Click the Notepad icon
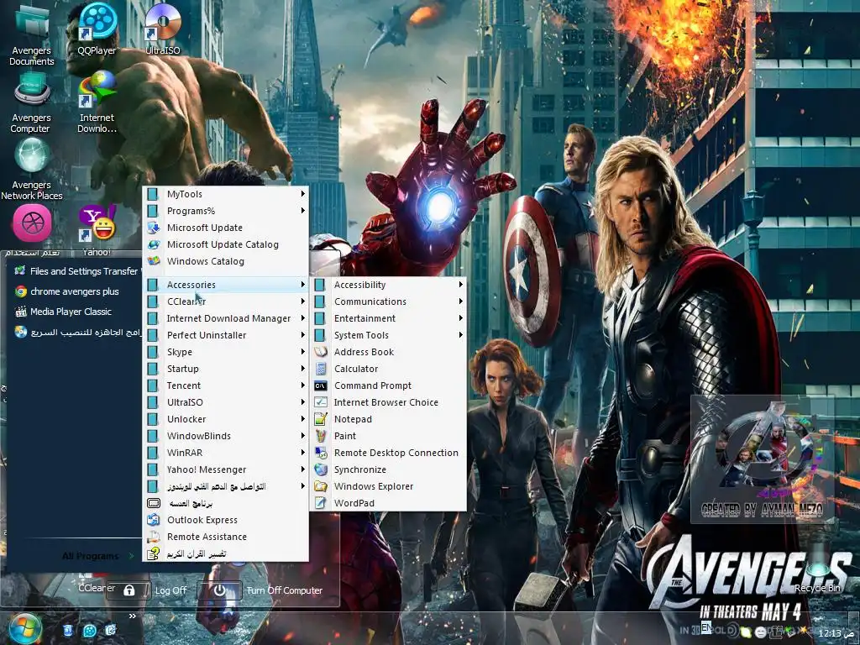This screenshot has width=860, height=645. (321, 419)
